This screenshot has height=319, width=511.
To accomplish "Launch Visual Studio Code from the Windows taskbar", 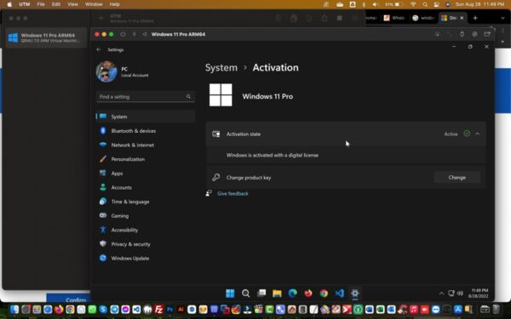I will click(339, 293).
